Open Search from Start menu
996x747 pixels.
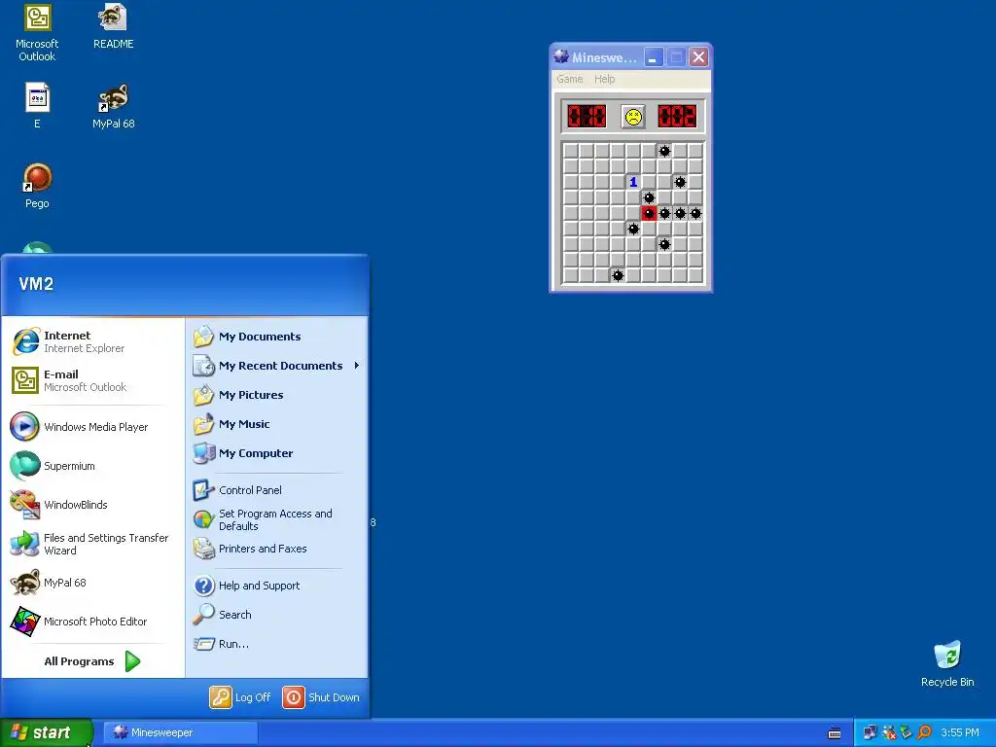pos(277,615)
